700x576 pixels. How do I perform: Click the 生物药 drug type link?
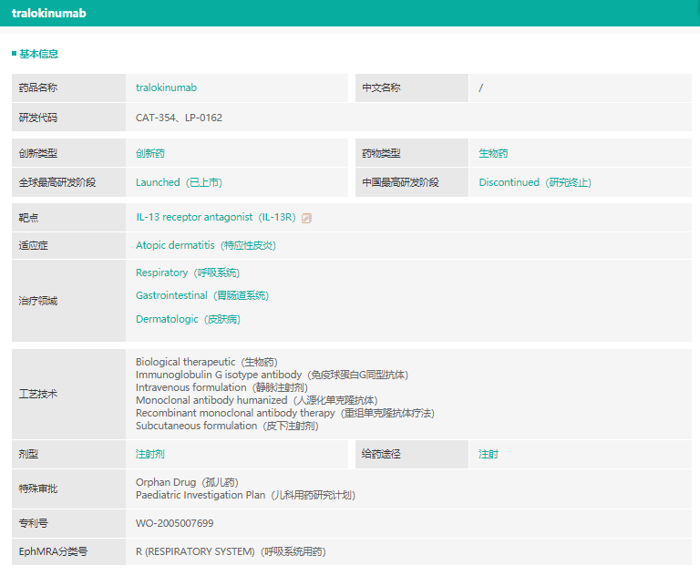tap(493, 153)
